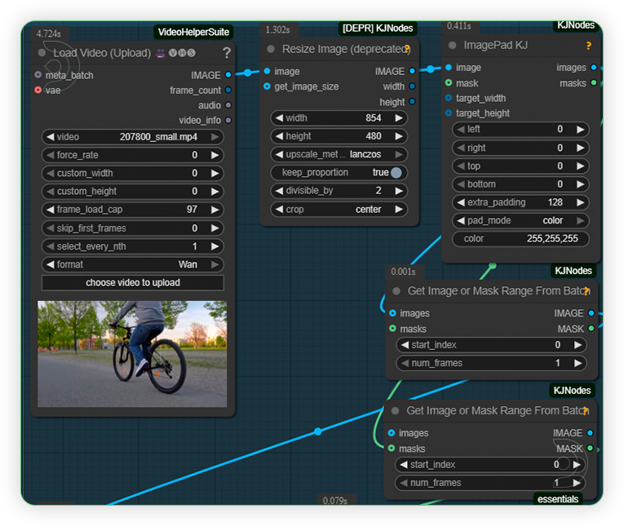Viewport: 624px width, 526px height.
Task: Increase ImagePad bottom value with right arrow
Action: point(581,184)
